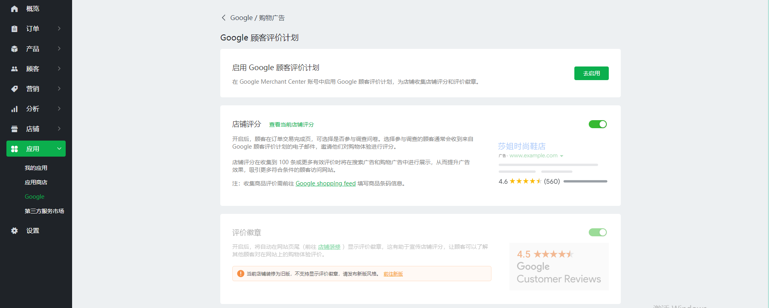Image resolution: width=769 pixels, height=308 pixels.
Task: Click the 店铺评分 card heading
Action: click(x=247, y=124)
